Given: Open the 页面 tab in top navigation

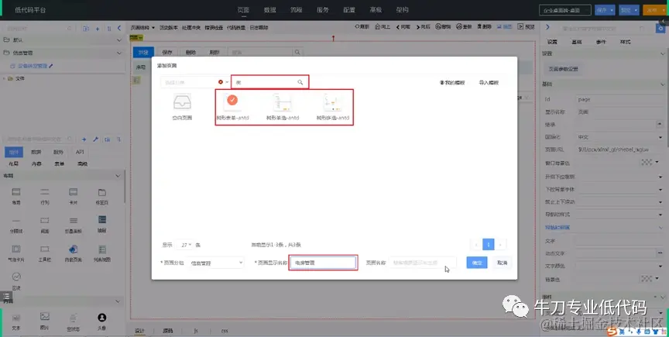Looking at the screenshot, I should [243, 10].
